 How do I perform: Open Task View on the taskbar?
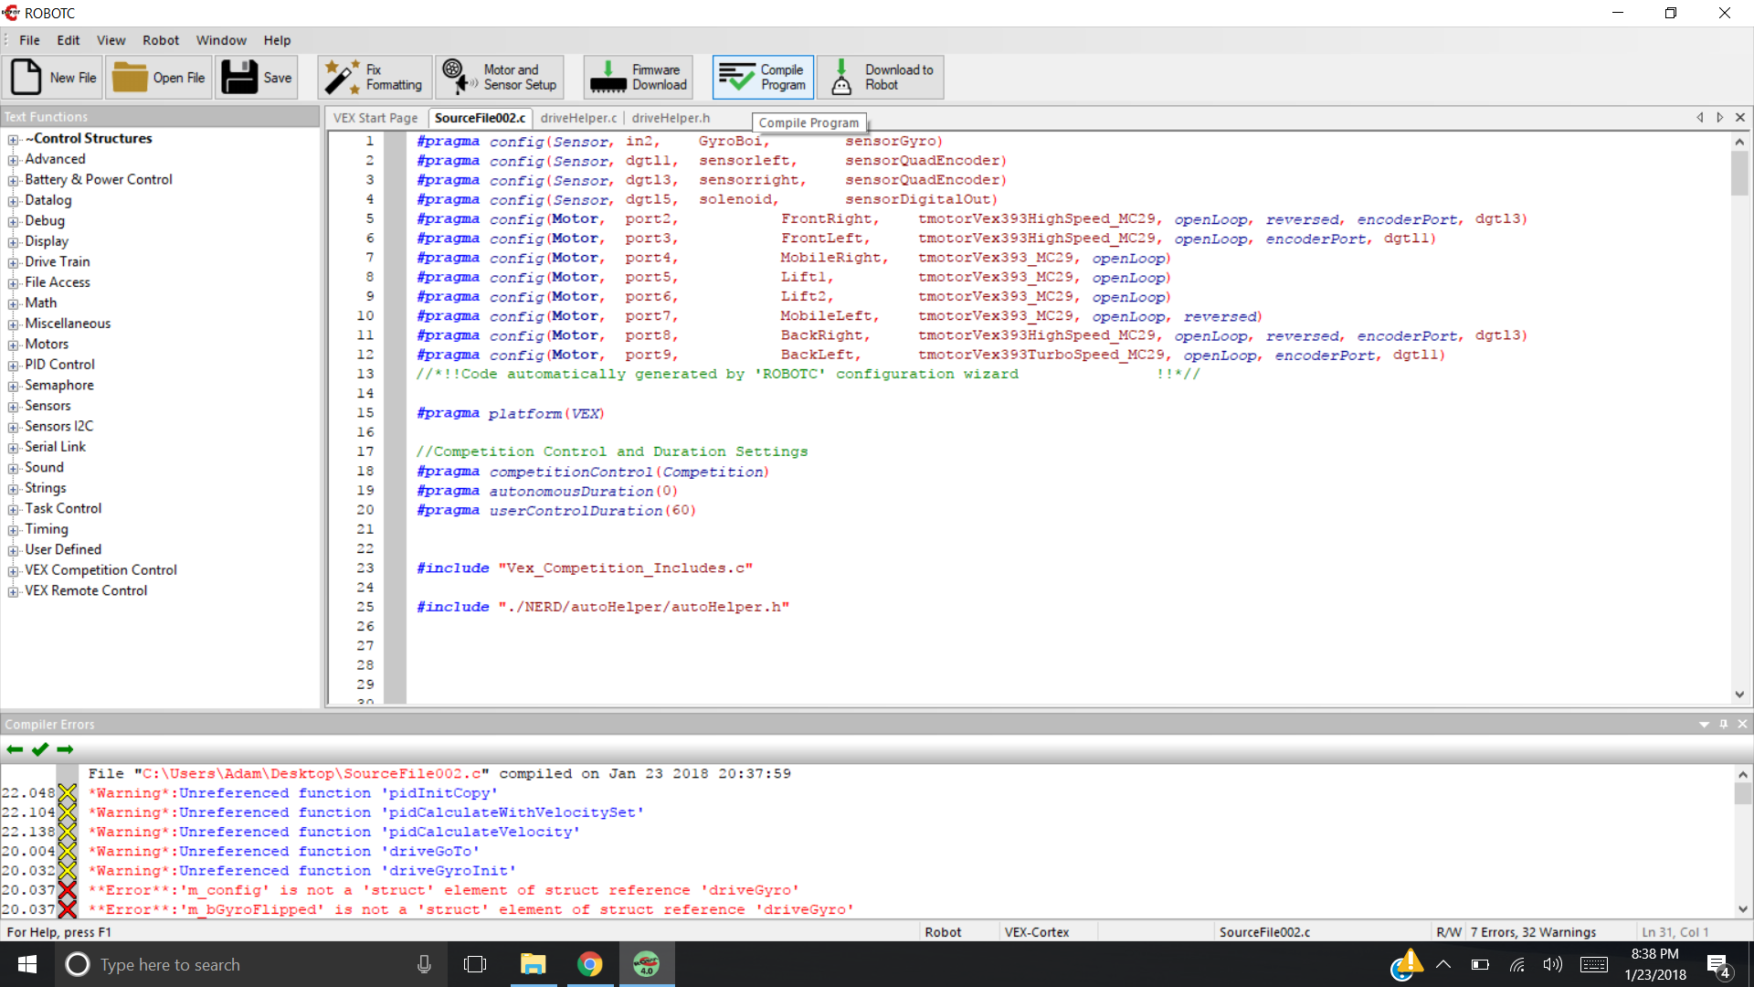475,964
